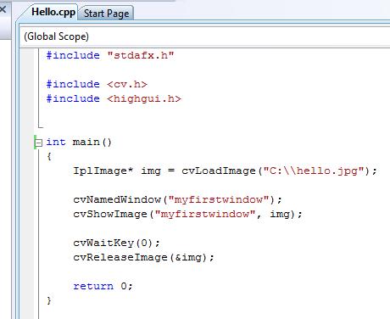Open the Start Page tab
Image resolution: width=390 pixels, height=319 pixels.
click(106, 14)
